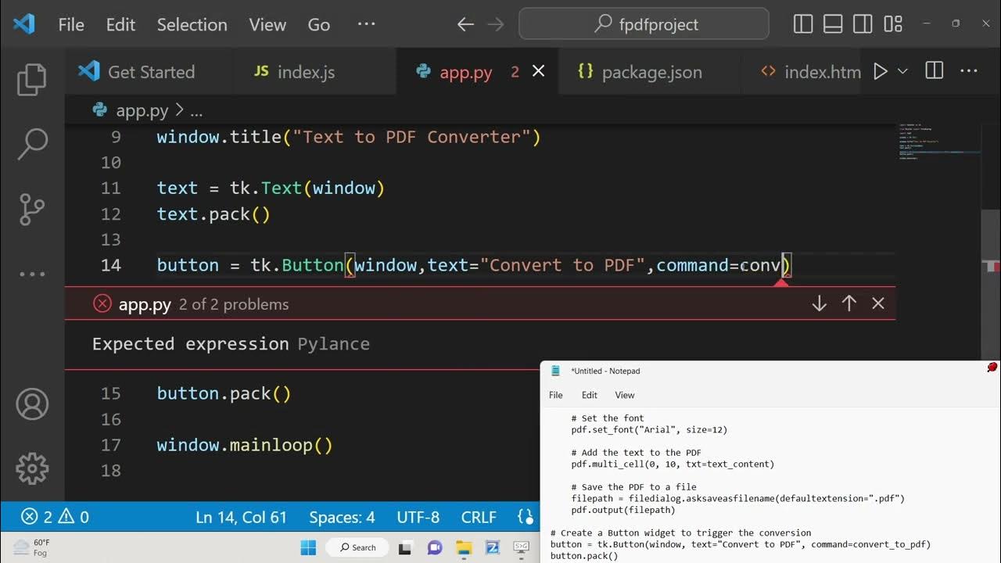Click the fpdfproject command center search box

pos(644,24)
